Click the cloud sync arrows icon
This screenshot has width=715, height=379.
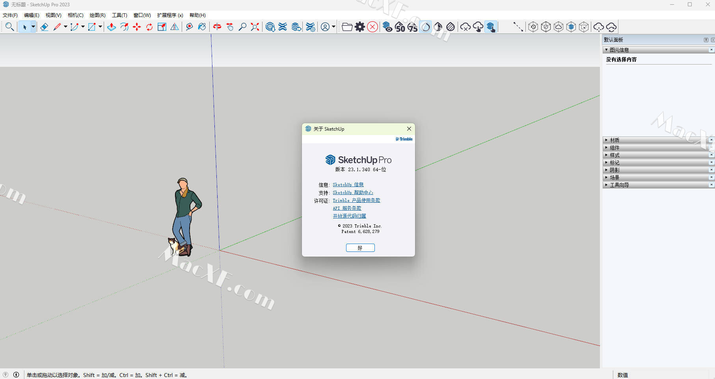pyautogui.click(x=611, y=27)
